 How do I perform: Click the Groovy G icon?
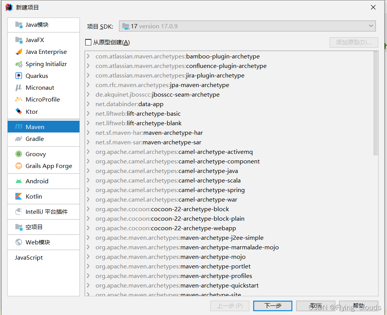point(19,154)
